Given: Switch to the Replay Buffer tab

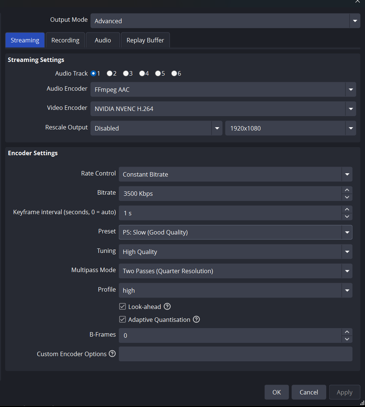Looking at the screenshot, I should (145, 40).
